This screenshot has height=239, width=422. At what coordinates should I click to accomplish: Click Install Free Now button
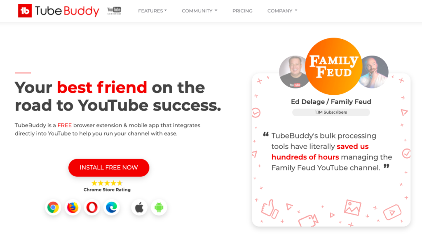(x=109, y=168)
